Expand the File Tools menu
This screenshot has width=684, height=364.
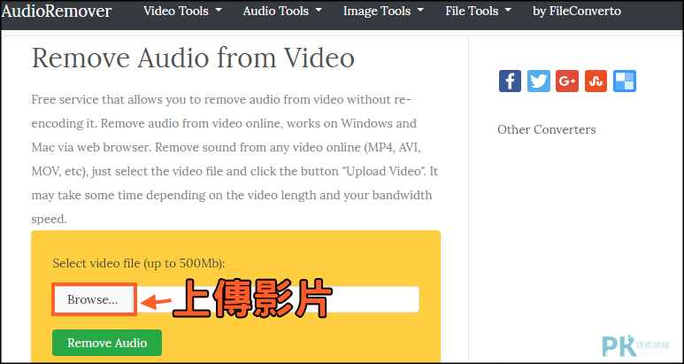478,11
